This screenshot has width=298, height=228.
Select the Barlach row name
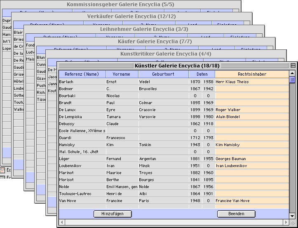66,82
